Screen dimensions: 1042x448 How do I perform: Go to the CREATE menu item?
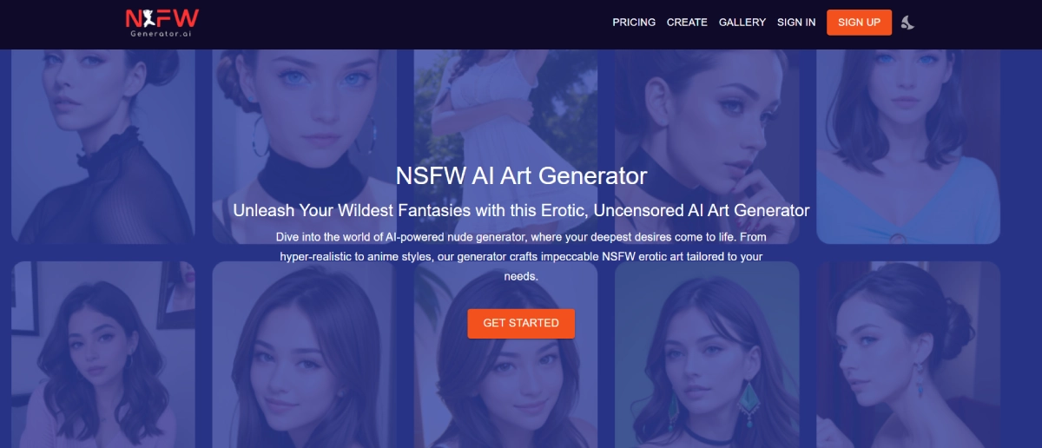pyautogui.click(x=687, y=23)
